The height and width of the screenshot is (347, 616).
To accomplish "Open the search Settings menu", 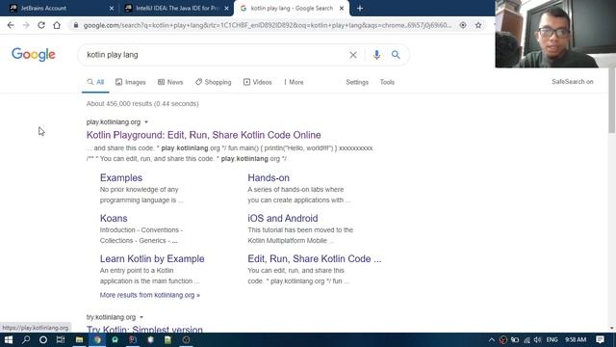I will [357, 82].
